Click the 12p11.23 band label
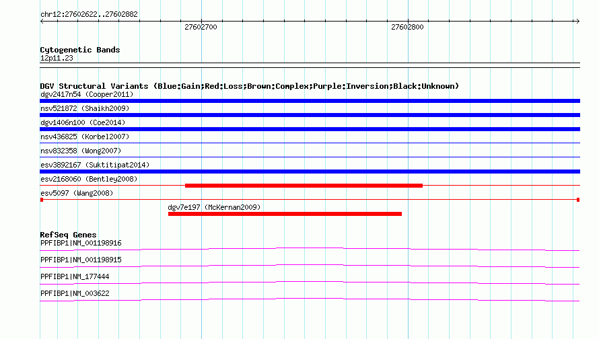599x339 pixels. pos(57,58)
